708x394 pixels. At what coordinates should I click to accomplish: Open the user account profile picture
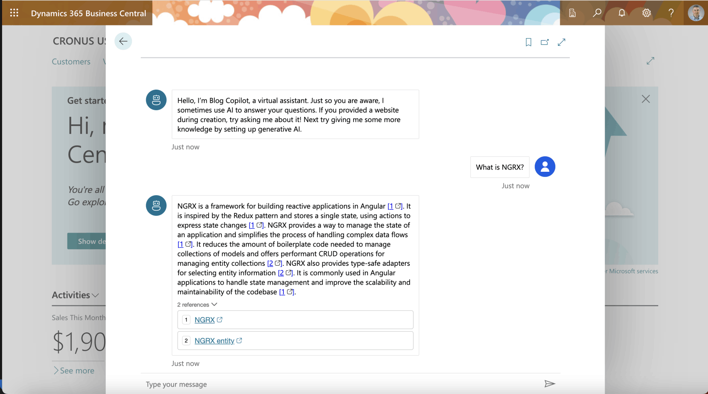pyautogui.click(x=696, y=13)
